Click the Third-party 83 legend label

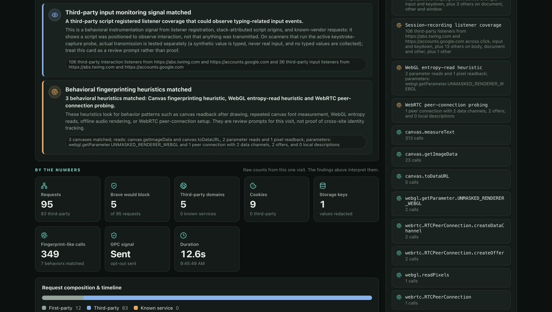click(x=111, y=308)
